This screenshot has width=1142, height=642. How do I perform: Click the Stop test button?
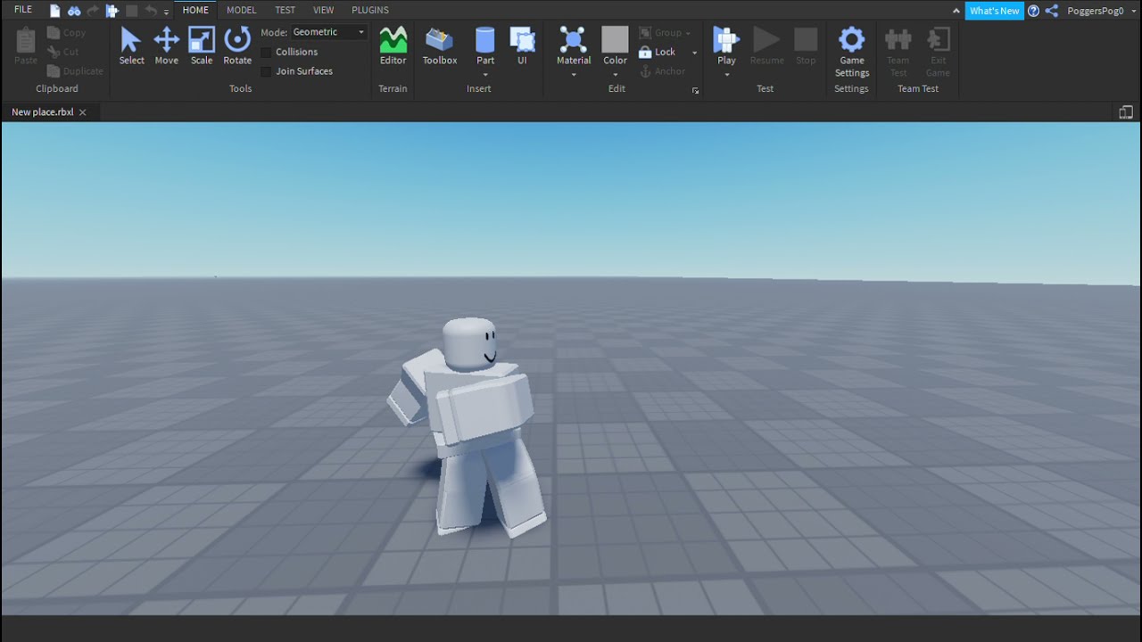pyautogui.click(x=806, y=45)
